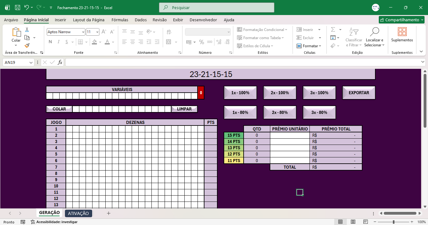Image resolution: width=428 pixels, height=225 pixels.
Task: Switch to the Dados ribbon tab
Action: tap(141, 20)
